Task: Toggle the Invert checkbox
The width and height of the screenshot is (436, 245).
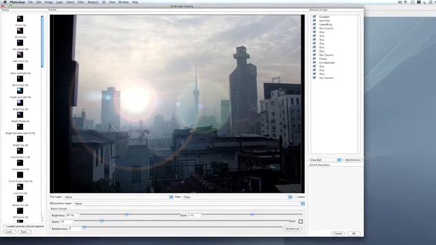Action: tap(296, 197)
